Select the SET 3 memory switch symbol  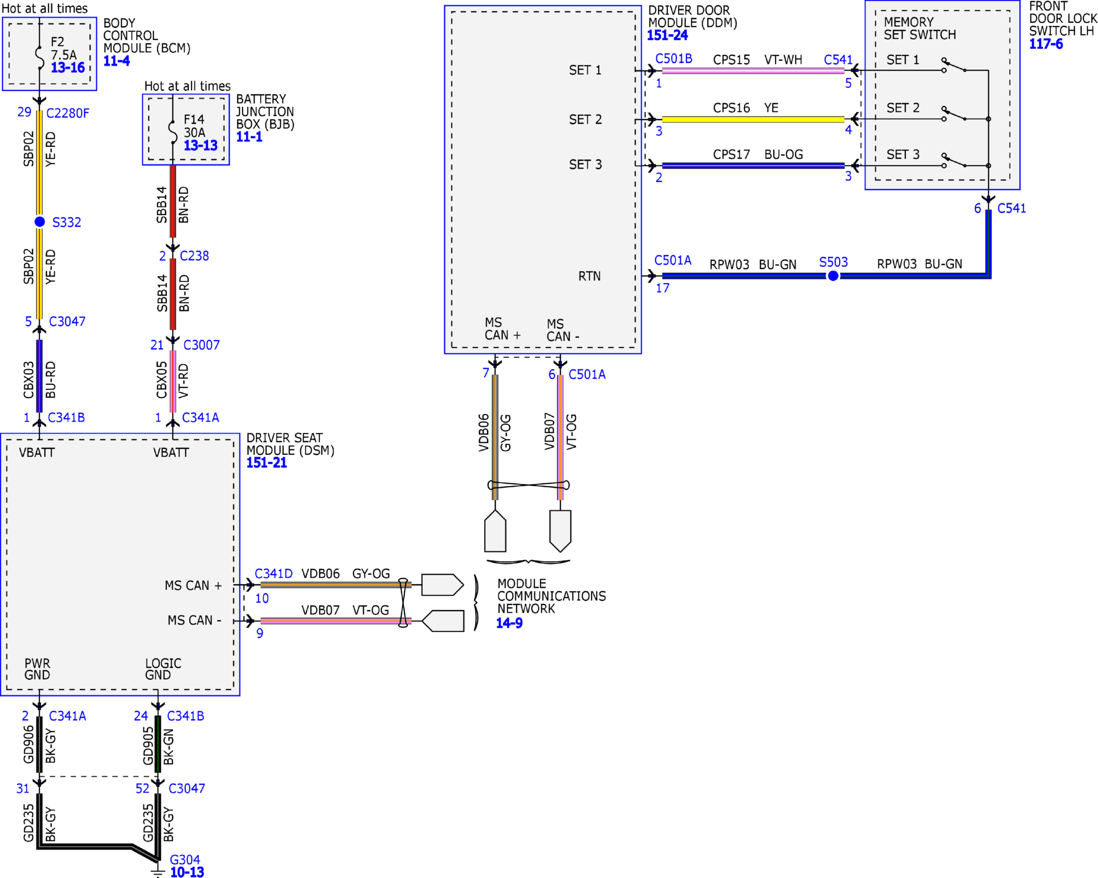coord(954,160)
